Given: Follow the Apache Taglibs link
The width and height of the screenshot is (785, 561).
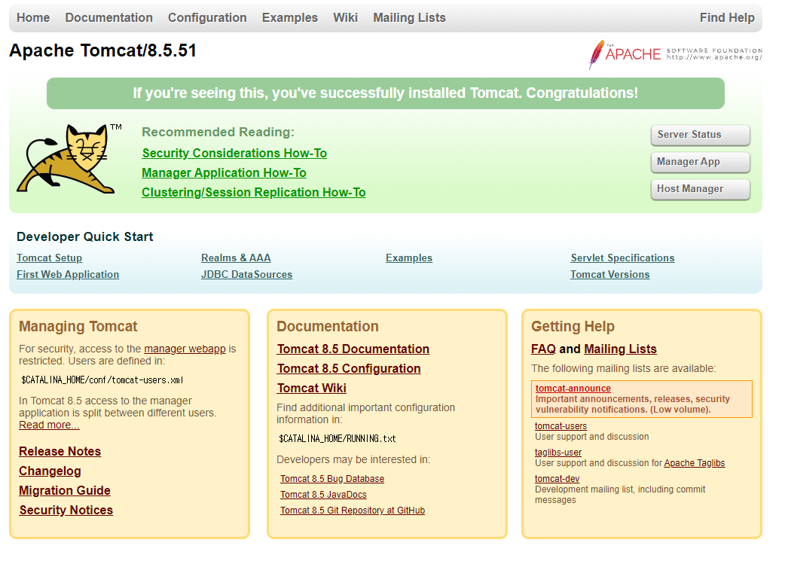Looking at the screenshot, I should pos(694,463).
